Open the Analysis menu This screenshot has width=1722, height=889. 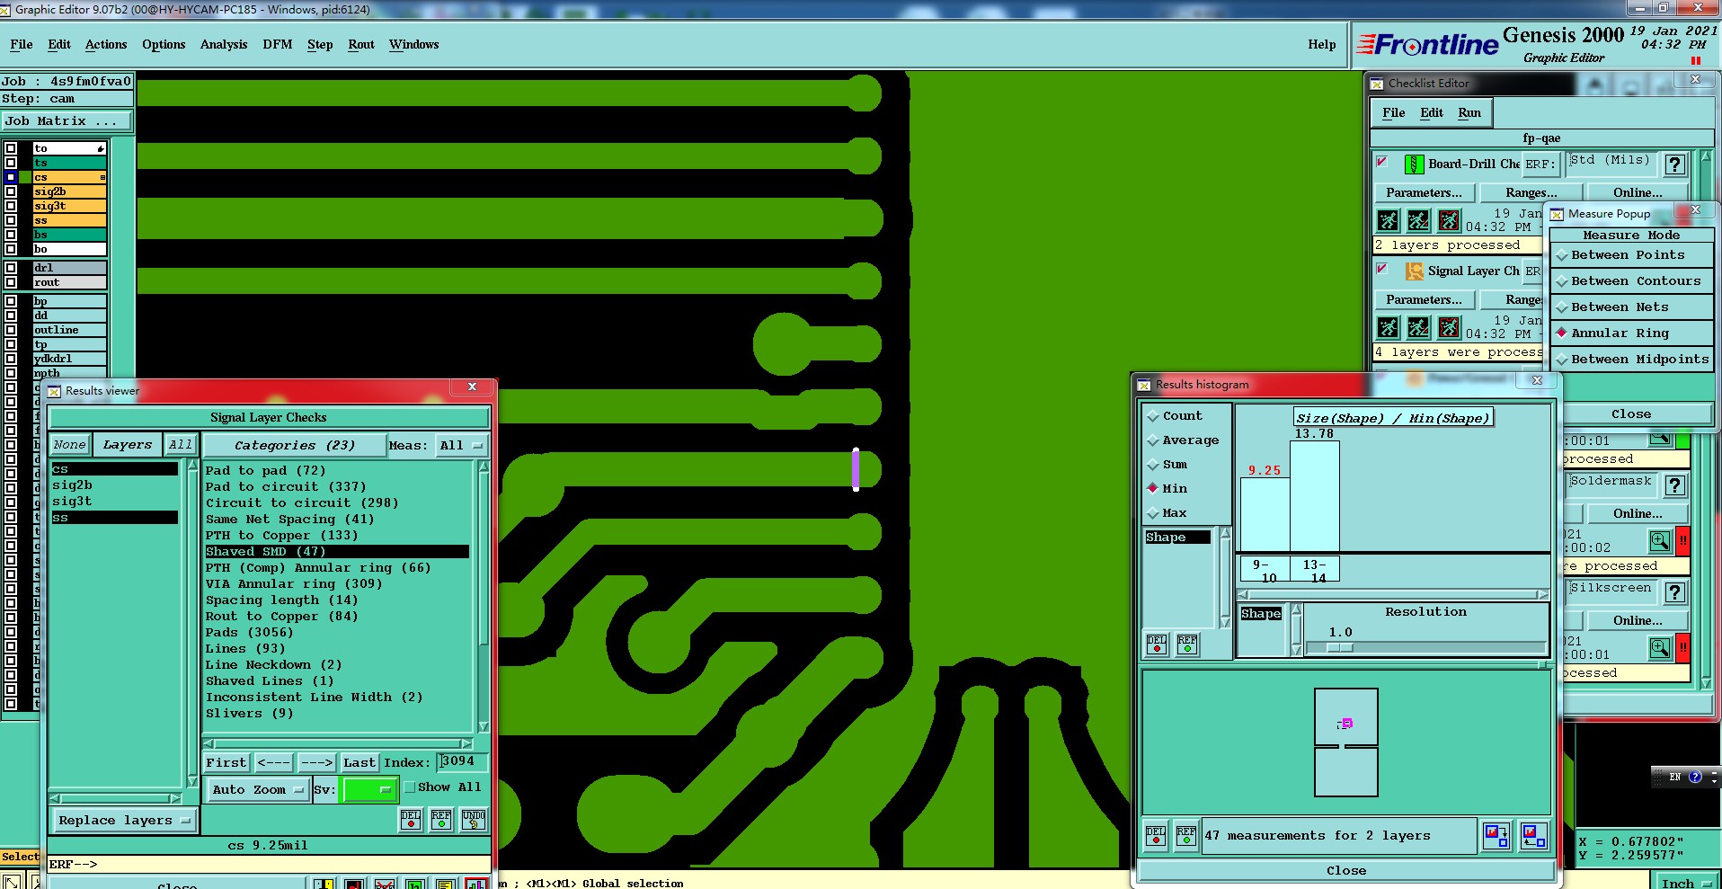(x=224, y=45)
